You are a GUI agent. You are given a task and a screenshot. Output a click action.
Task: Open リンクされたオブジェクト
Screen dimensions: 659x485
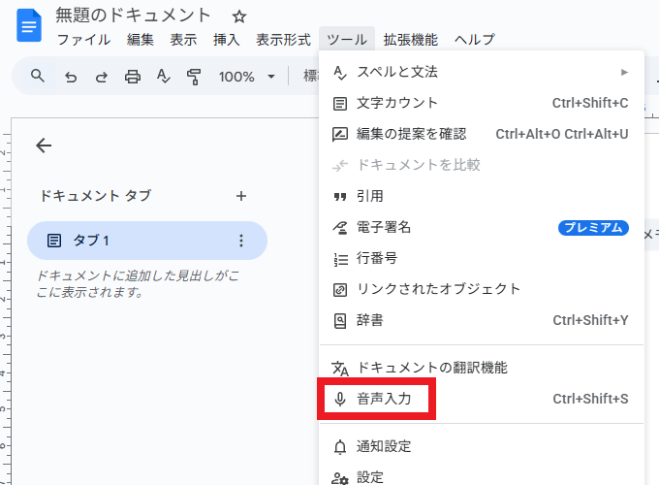[x=482, y=289]
